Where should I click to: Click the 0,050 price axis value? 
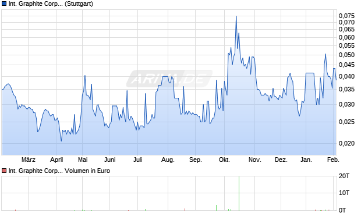pyautogui.click(x=346, y=55)
